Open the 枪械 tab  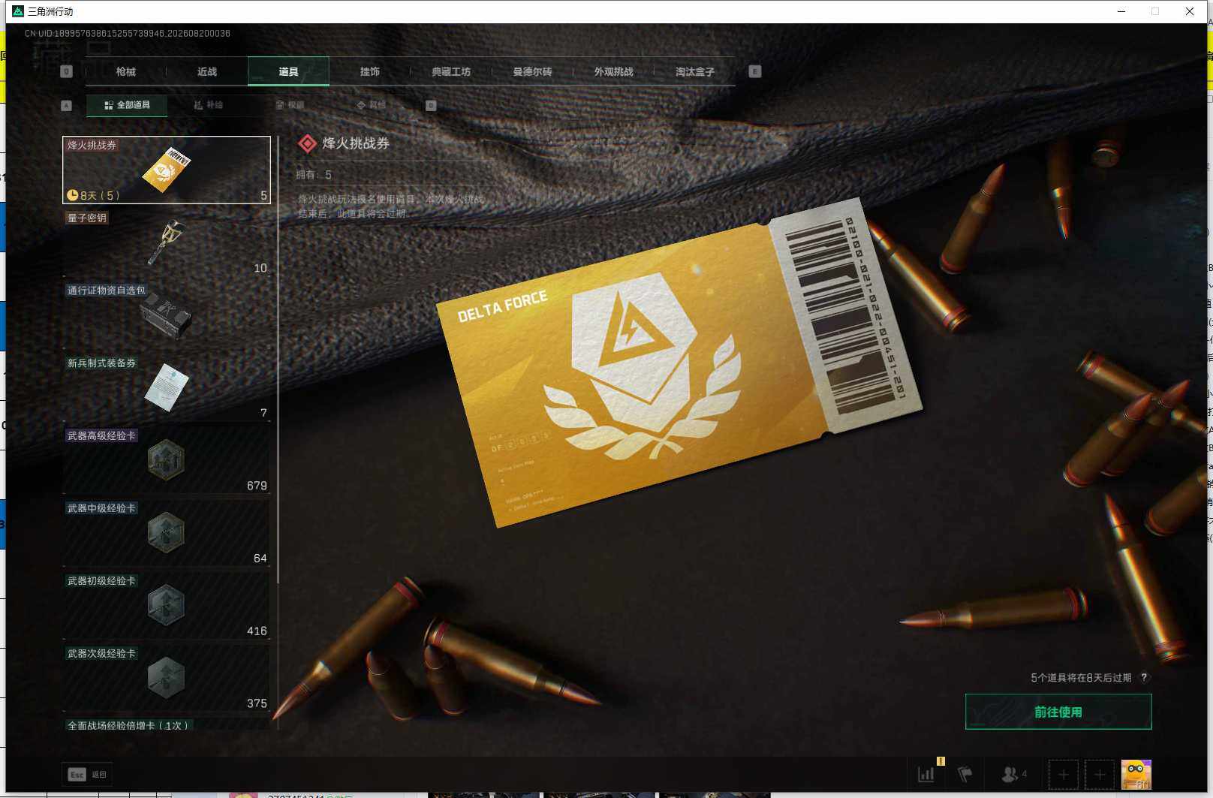(x=126, y=71)
